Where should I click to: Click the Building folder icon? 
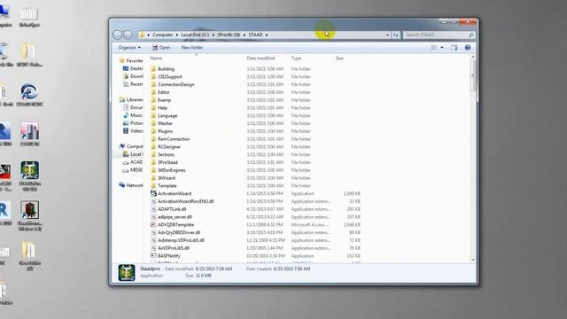pos(153,69)
